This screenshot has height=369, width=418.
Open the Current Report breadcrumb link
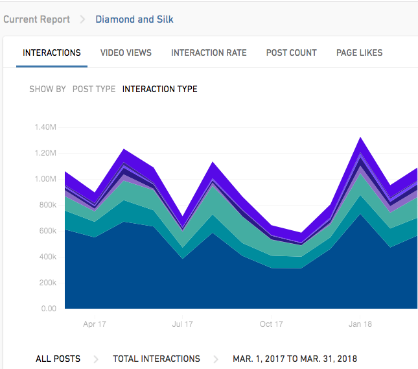pos(36,19)
